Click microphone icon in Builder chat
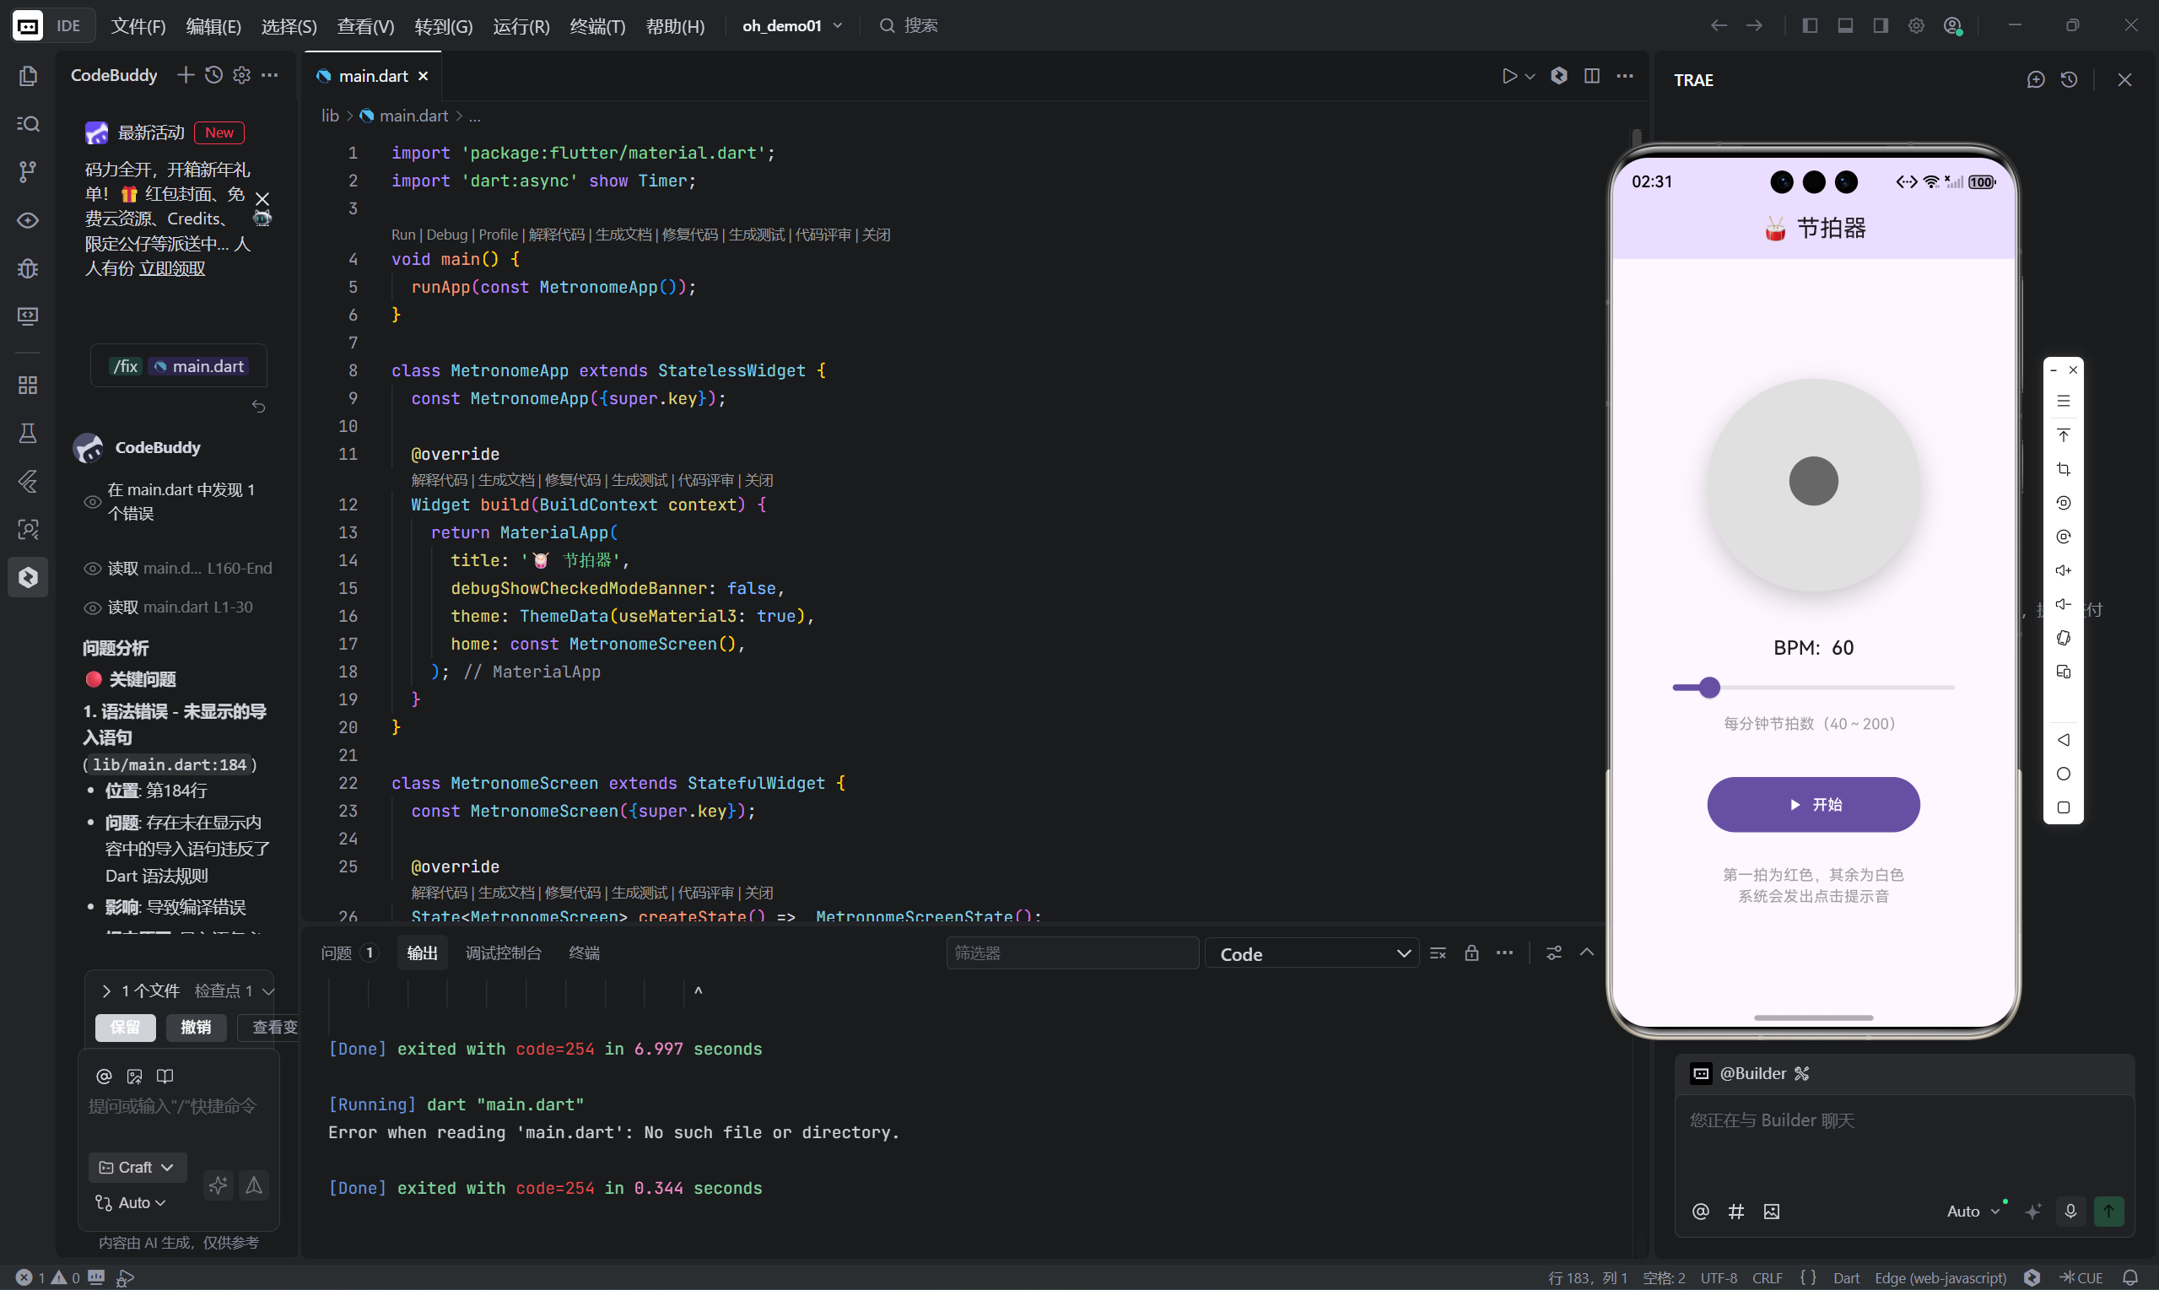 (x=2070, y=1211)
